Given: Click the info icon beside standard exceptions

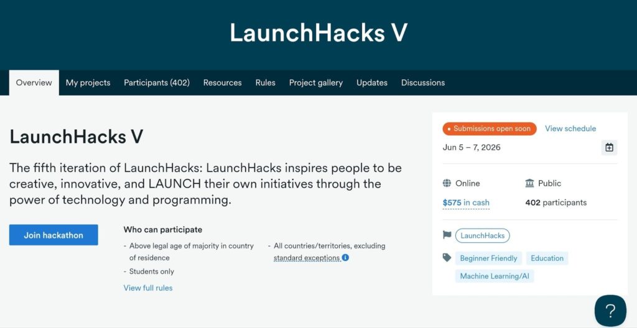Looking at the screenshot, I should 345,257.
